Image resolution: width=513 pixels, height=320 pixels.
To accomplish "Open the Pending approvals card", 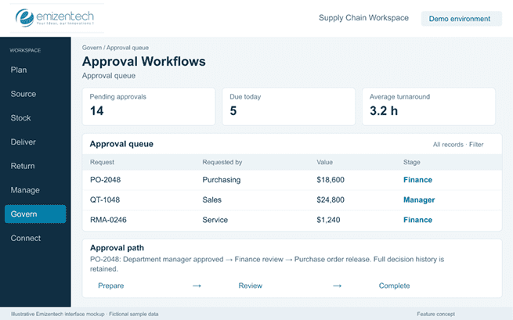I will coord(149,106).
